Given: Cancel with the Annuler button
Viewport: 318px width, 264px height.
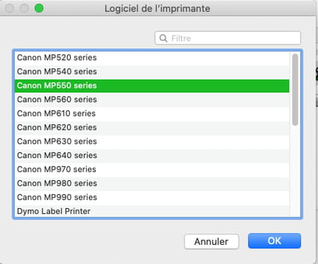Looking at the screenshot, I should [211, 241].
